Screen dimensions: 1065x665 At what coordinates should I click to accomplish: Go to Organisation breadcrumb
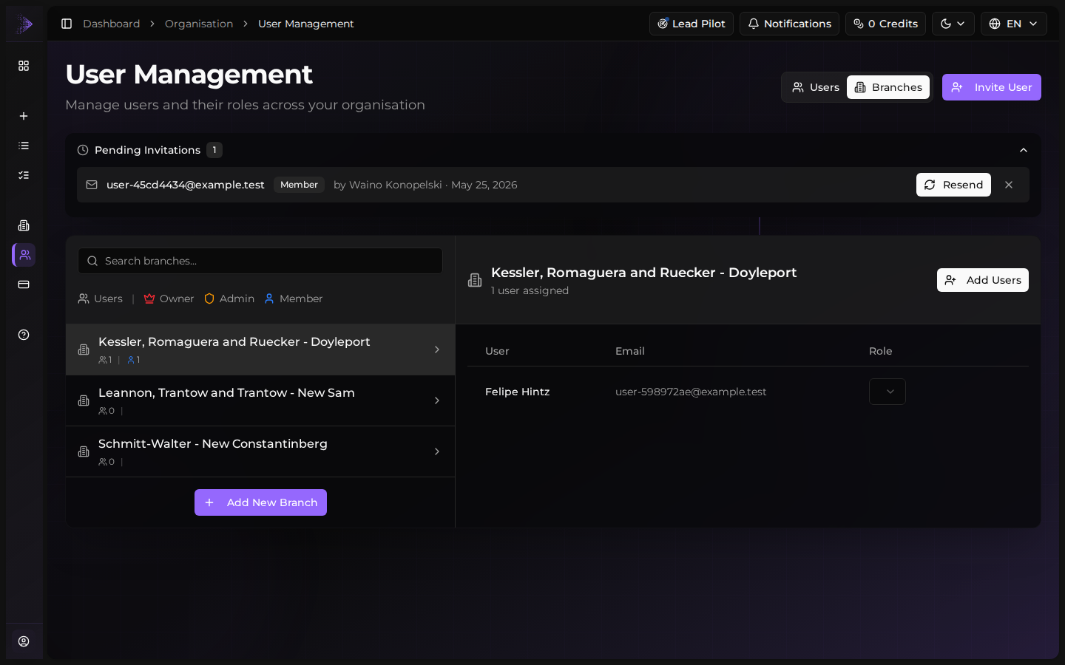[x=199, y=24]
